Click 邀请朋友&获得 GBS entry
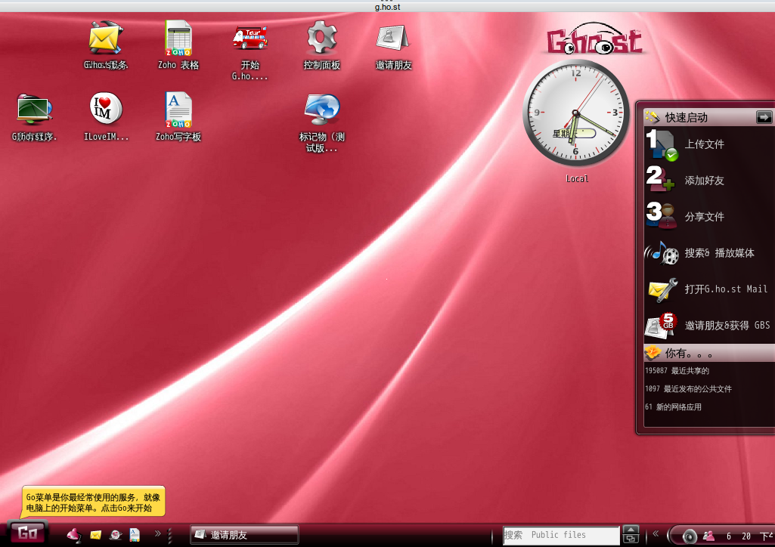Image resolution: width=775 pixels, height=547 pixels. [x=708, y=326]
